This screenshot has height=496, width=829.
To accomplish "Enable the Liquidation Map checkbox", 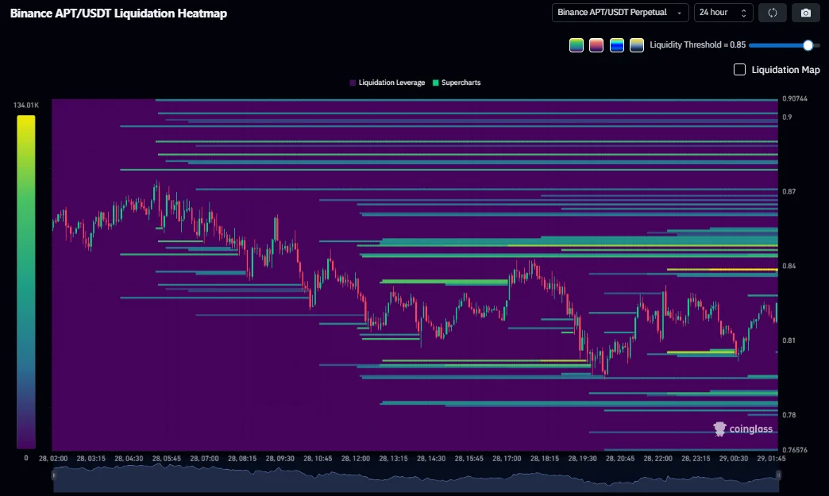I will [x=739, y=70].
